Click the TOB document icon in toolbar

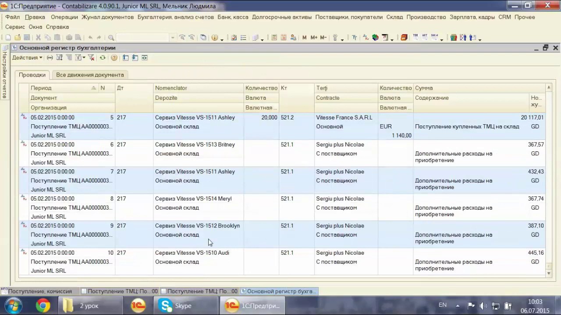click(x=415, y=37)
